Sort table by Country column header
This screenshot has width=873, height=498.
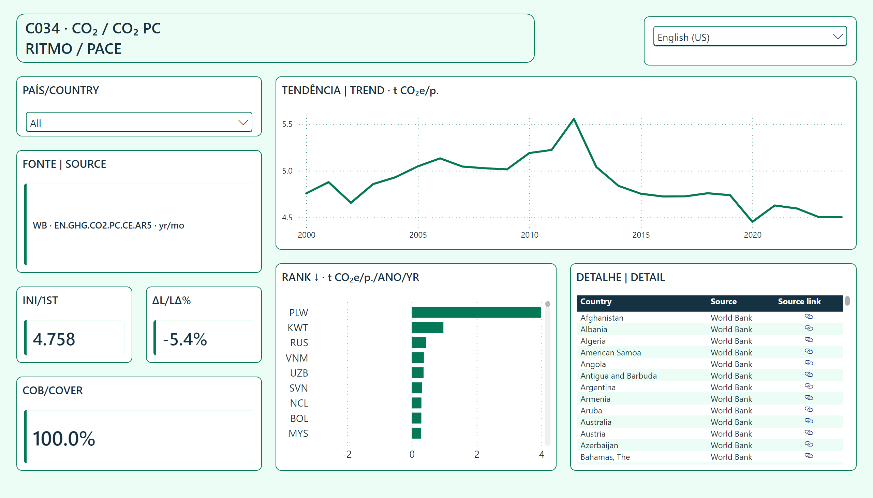pos(596,302)
